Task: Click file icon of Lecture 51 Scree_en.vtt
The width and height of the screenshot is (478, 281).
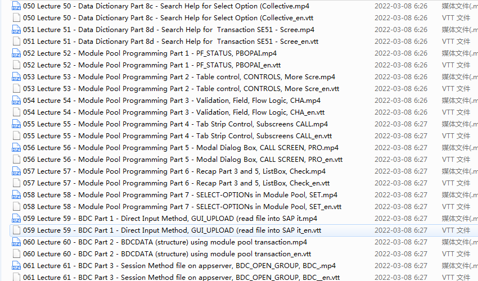Action: (x=16, y=42)
